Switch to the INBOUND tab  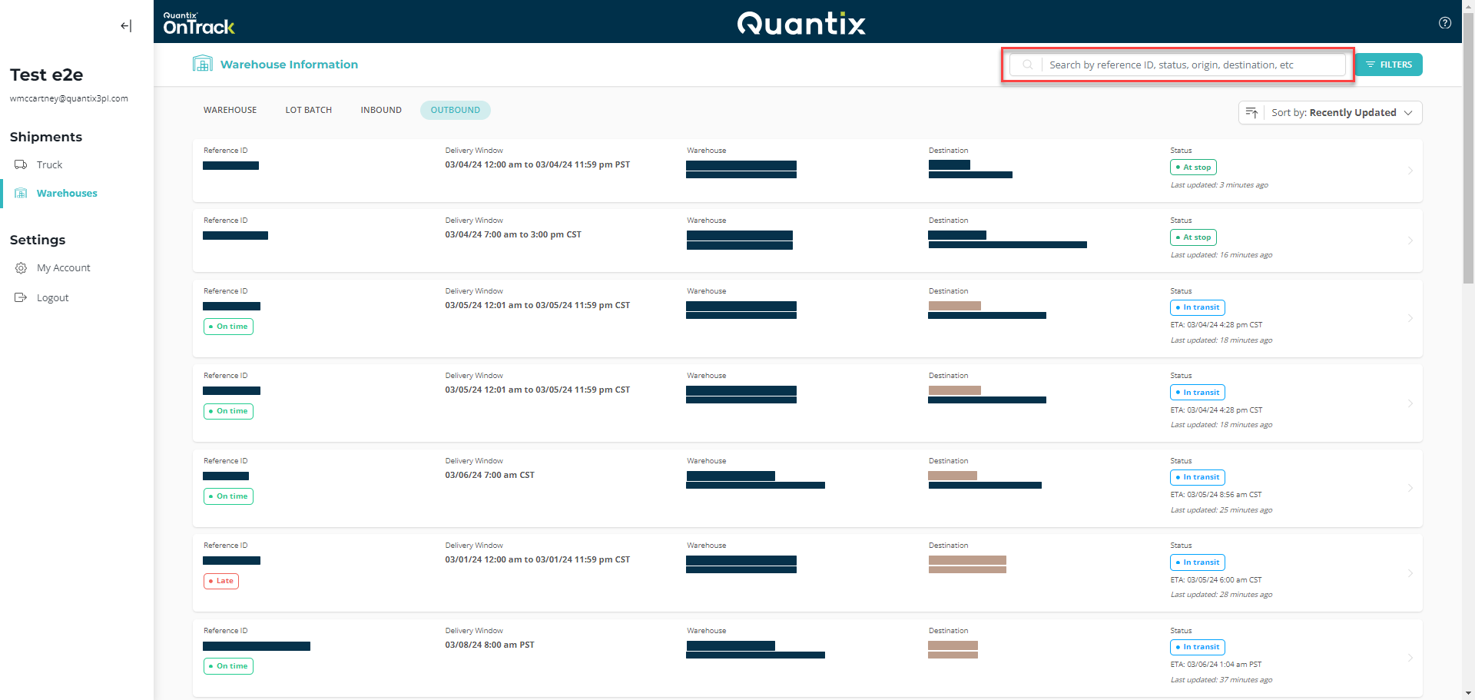[x=381, y=110]
